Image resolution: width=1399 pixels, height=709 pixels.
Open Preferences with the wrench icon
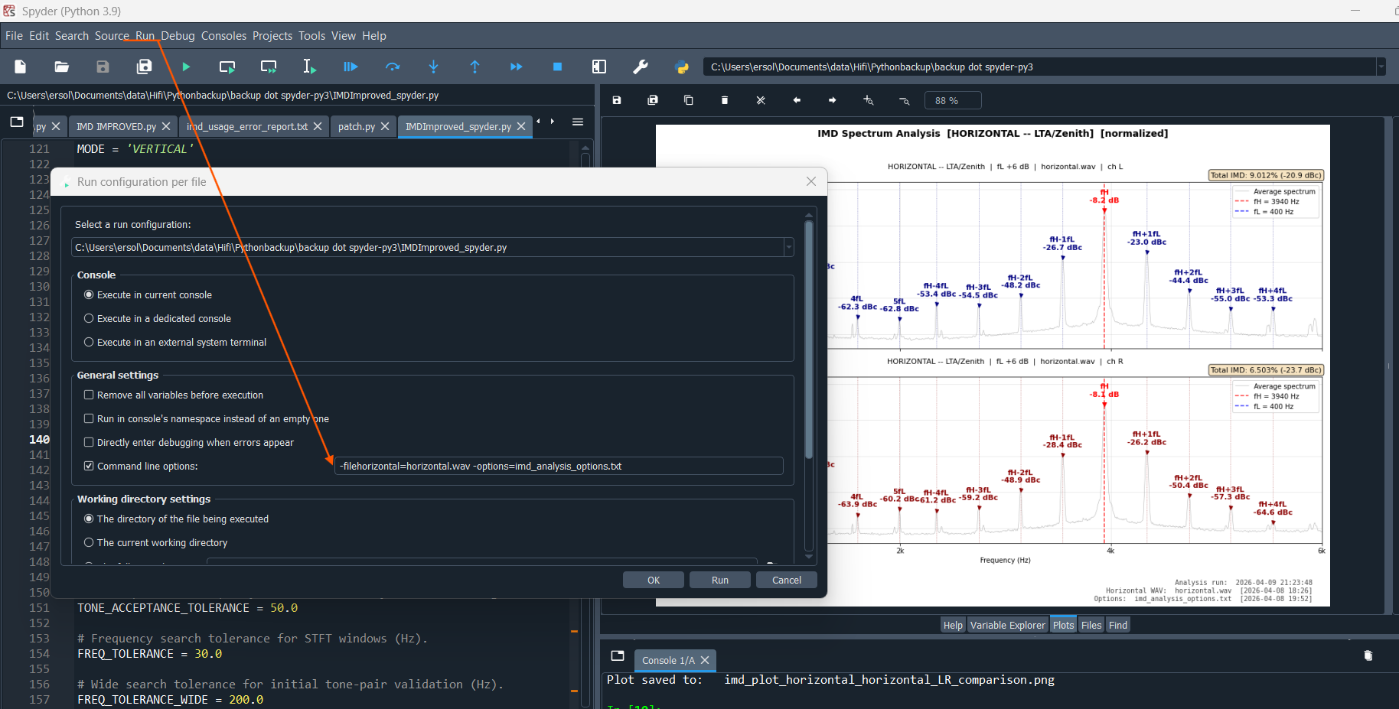pos(641,67)
